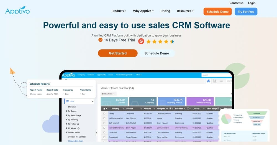This screenshot has width=277, height=145.
Task: Open the Company tab in CRM navbar
Action: (x=81, y=75)
